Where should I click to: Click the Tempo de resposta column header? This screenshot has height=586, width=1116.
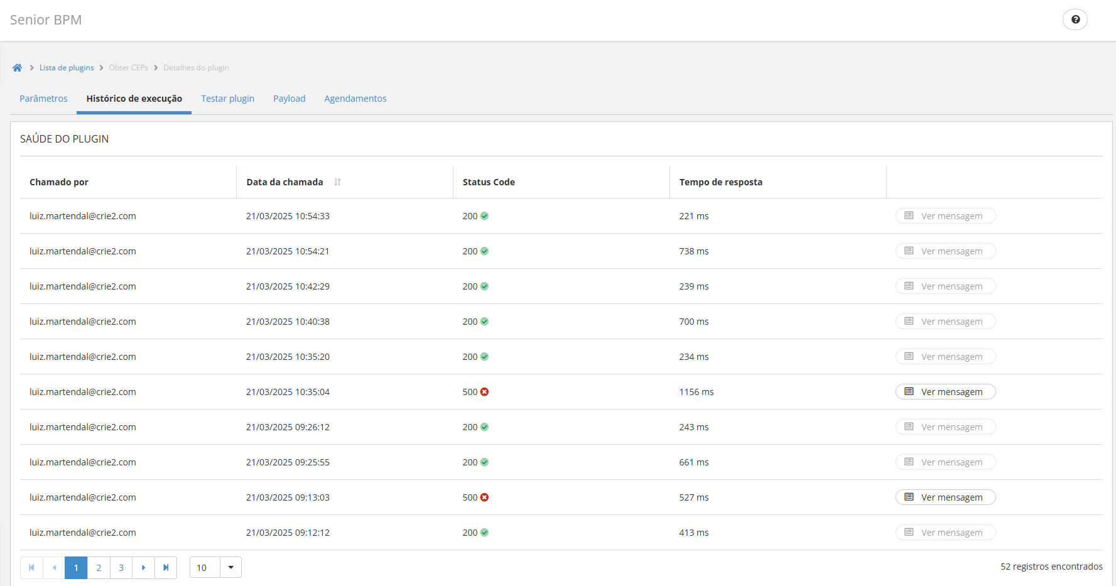[721, 182]
